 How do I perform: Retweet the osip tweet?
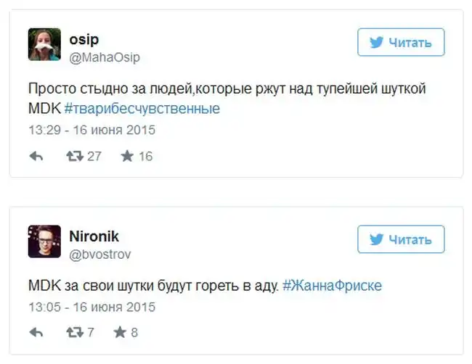[75, 156]
